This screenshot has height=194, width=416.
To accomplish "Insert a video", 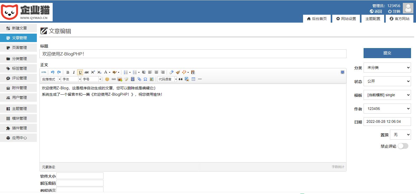I will click(133, 79).
